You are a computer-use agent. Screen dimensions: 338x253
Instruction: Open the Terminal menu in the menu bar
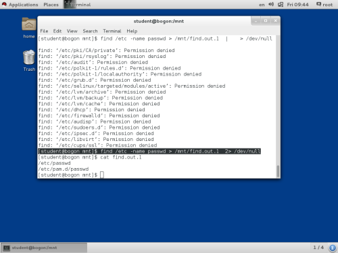112,31
